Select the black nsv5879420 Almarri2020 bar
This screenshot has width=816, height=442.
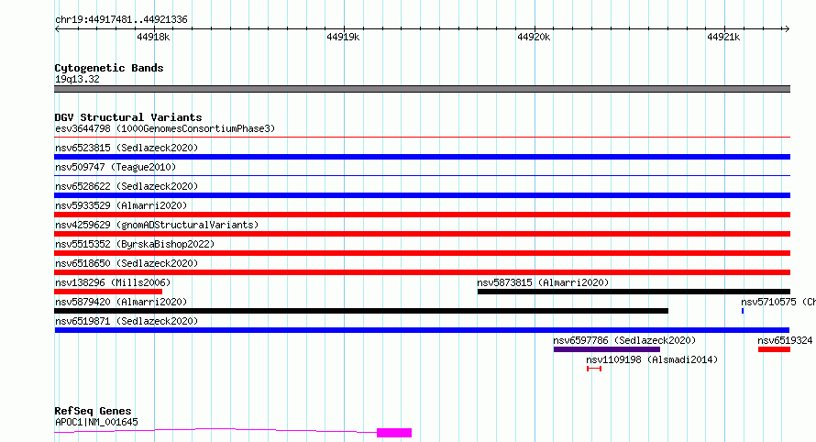(x=361, y=311)
